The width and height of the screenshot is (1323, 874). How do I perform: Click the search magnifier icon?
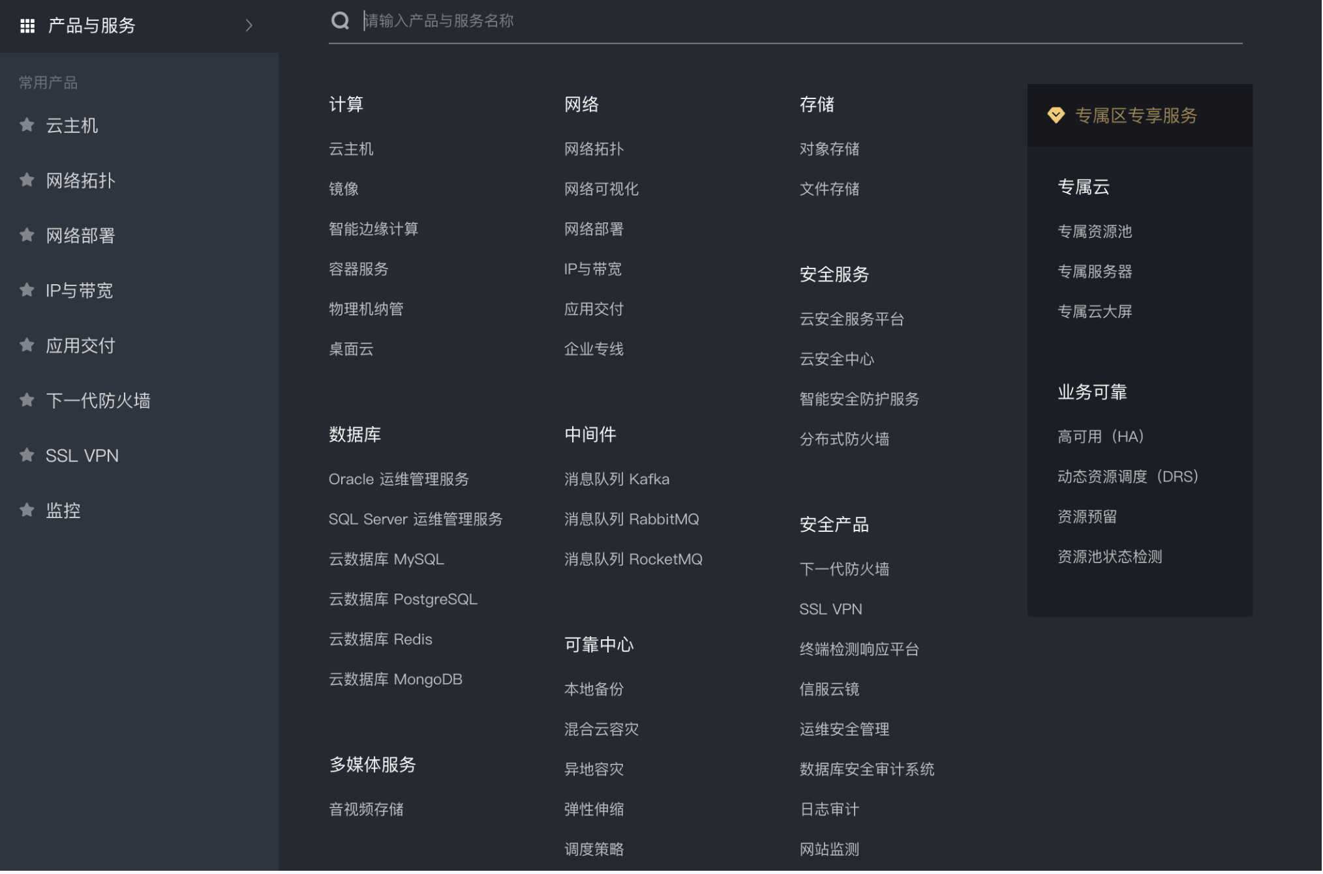[340, 21]
